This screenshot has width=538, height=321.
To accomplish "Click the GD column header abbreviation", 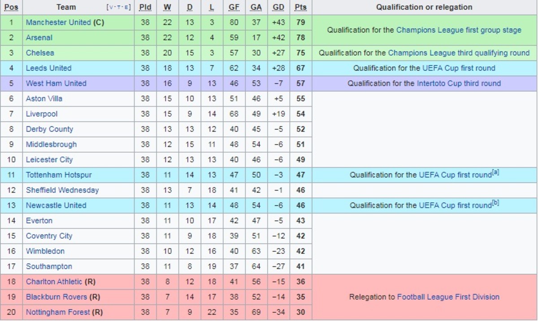I will (278, 7).
